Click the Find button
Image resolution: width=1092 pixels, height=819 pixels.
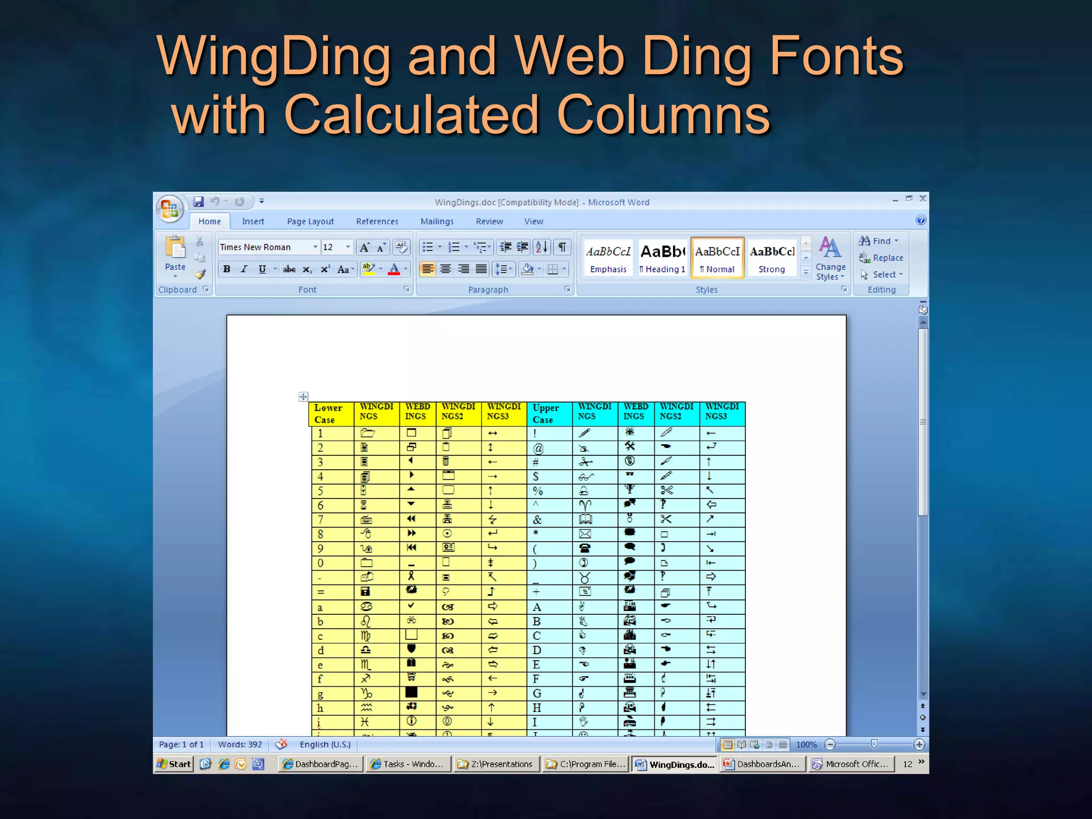click(879, 241)
